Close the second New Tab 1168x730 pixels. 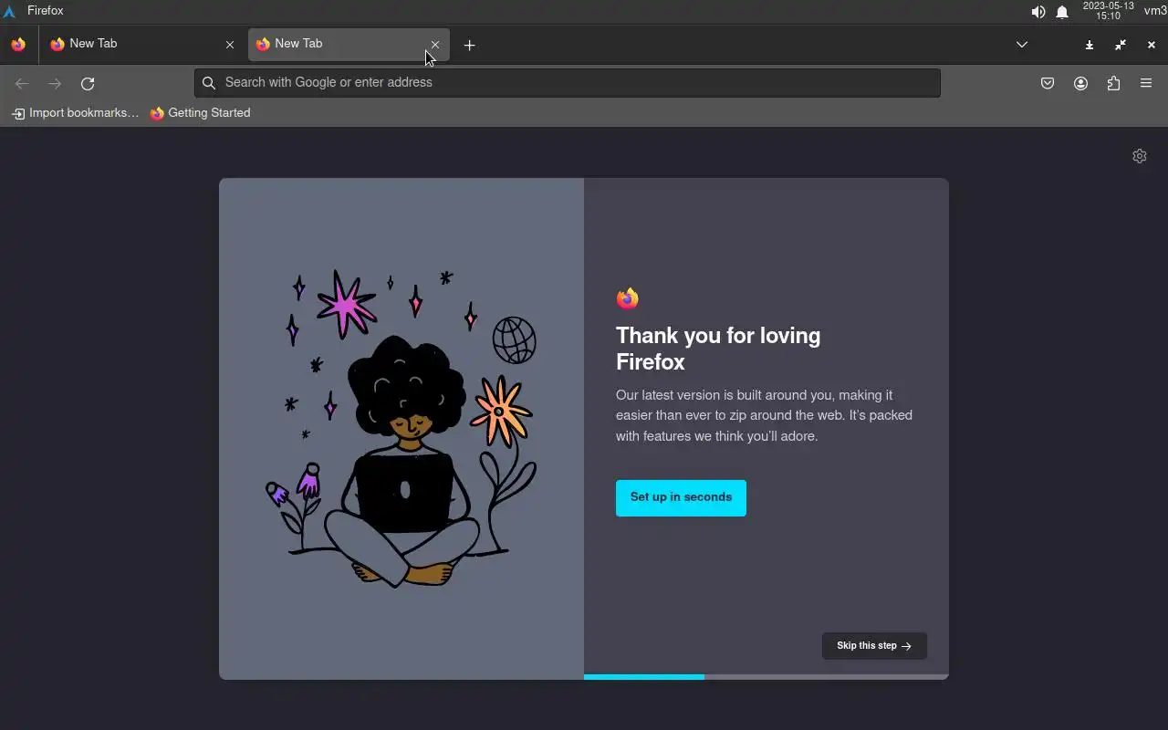coord(435,44)
